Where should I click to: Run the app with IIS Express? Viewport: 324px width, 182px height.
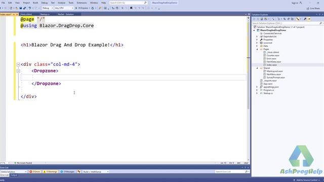82,8
